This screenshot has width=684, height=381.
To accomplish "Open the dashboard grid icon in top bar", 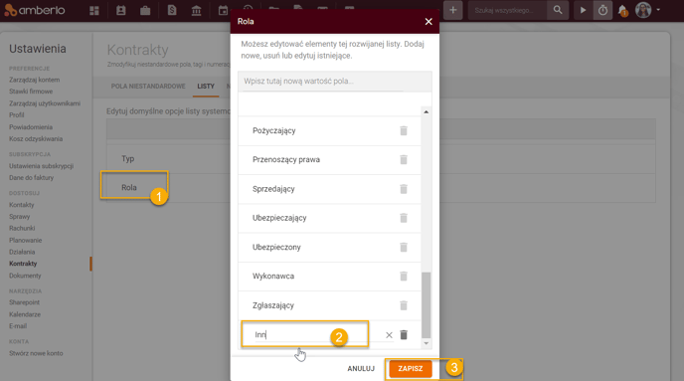I will point(94,11).
